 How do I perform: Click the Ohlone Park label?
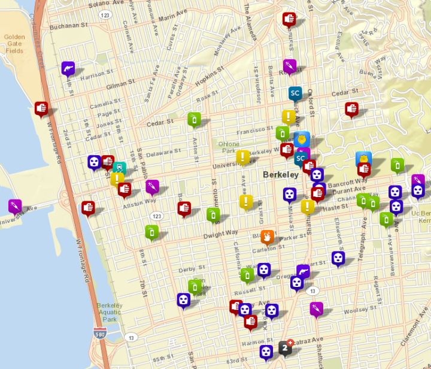pyautogui.click(x=229, y=147)
